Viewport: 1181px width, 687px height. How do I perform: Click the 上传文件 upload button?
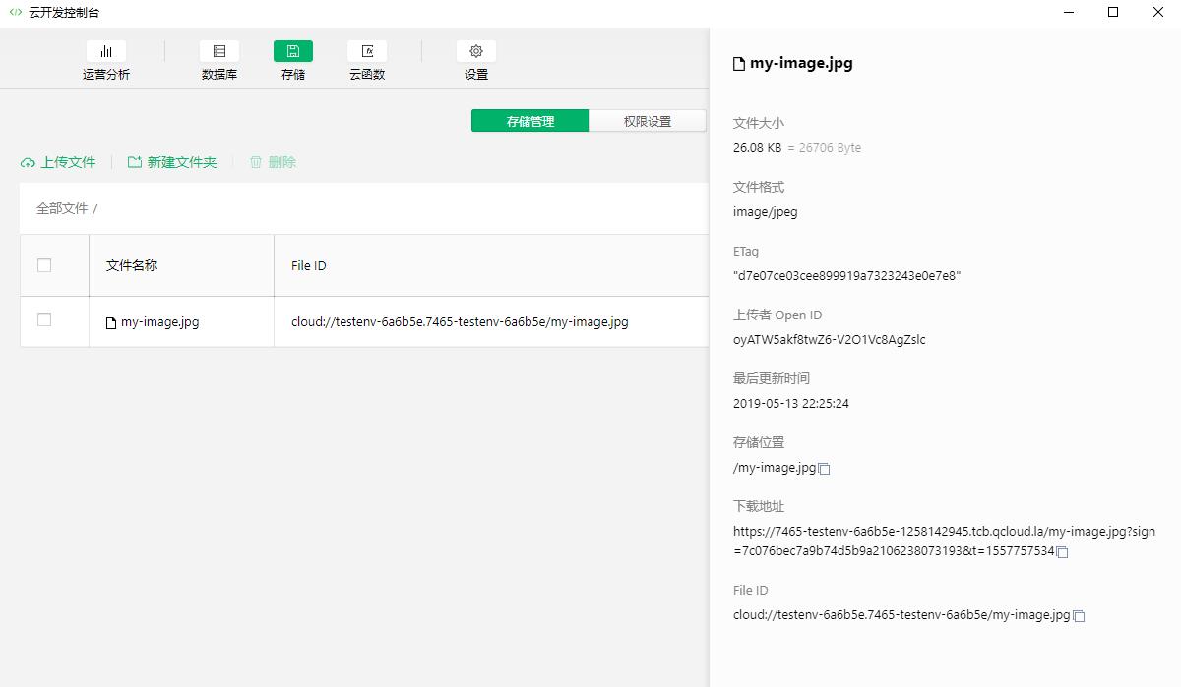[58, 162]
